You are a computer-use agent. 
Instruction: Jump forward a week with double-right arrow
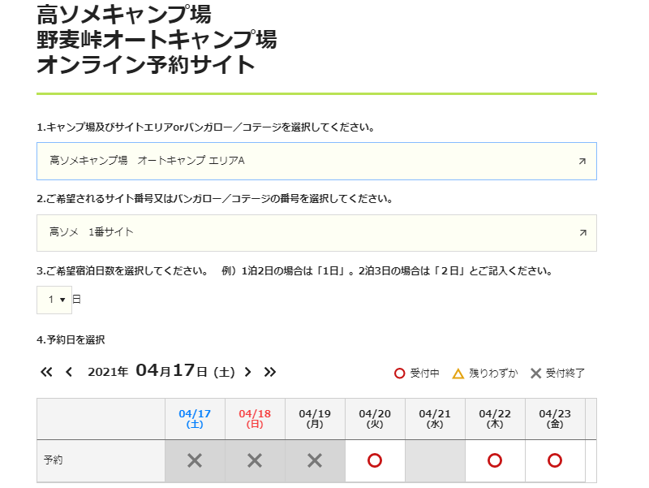[x=270, y=372]
